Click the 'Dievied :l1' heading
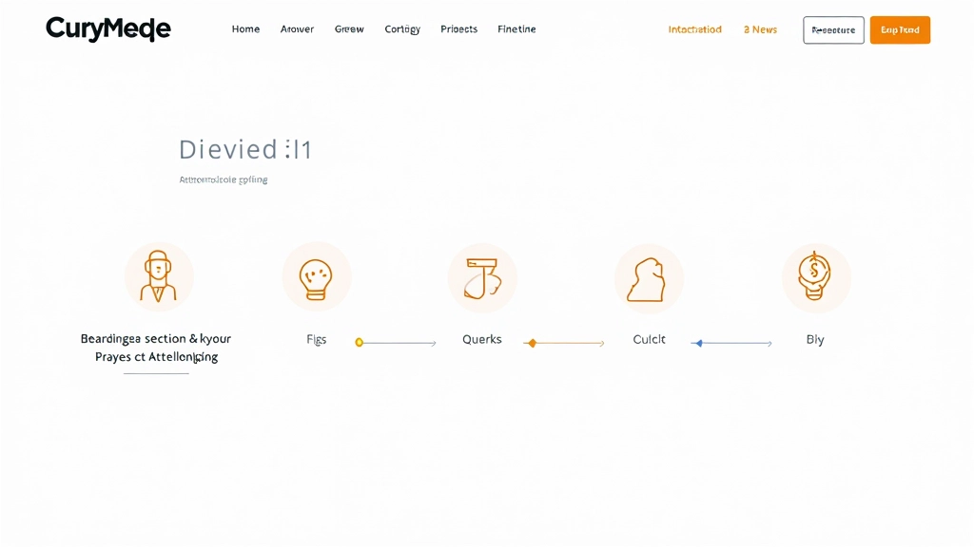 tap(244, 149)
